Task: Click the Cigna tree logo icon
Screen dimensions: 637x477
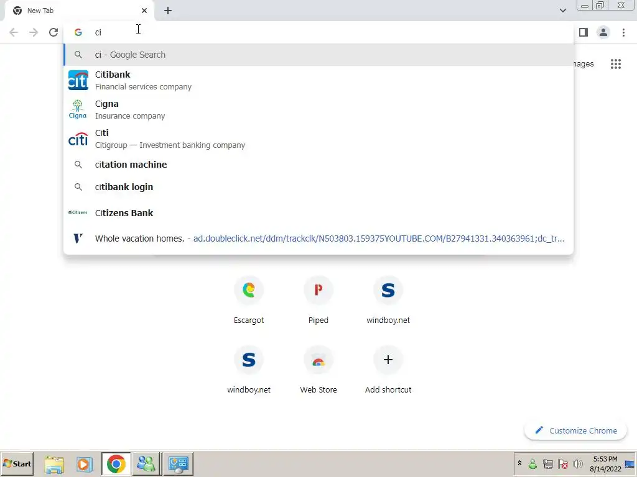Action: pos(78,109)
